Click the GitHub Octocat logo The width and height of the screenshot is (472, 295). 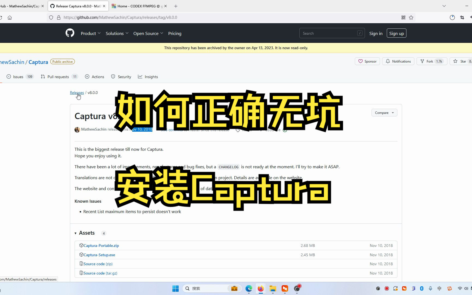pos(70,33)
